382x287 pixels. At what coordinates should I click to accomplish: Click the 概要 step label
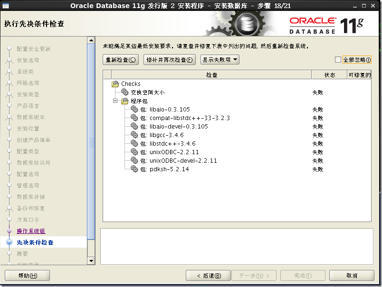(x=22, y=254)
